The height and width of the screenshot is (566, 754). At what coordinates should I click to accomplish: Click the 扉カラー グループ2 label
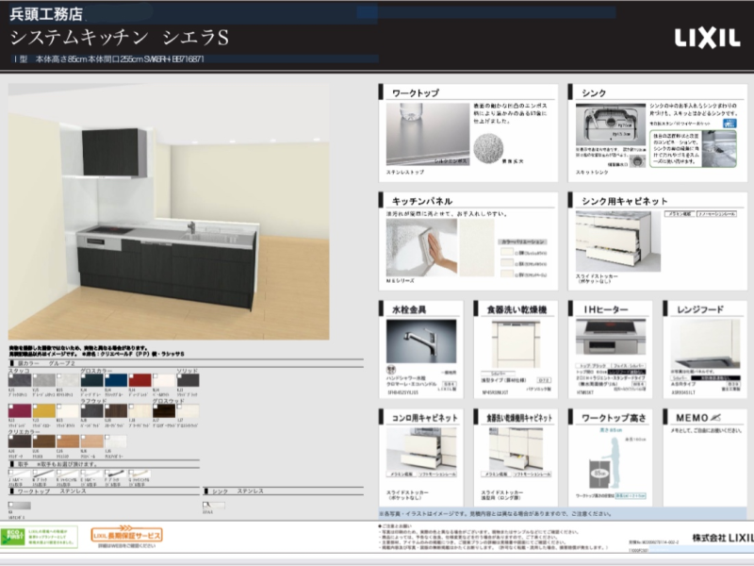pos(46,363)
